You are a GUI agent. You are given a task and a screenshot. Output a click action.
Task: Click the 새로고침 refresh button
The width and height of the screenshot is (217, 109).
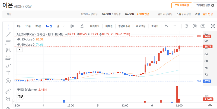coord(141,26)
